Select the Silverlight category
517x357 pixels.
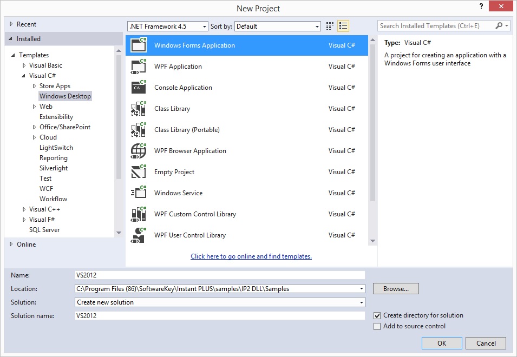pos(54,168)
